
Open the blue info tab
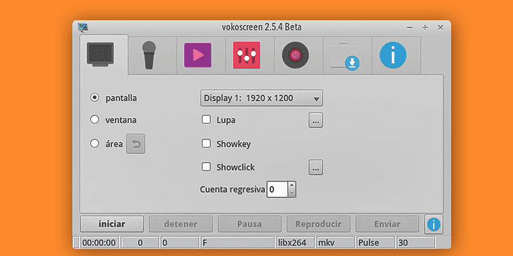[396, 55]
